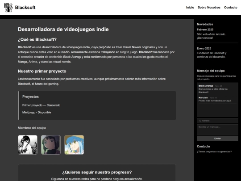Image resolution: width=241 pixels, height=181 pixels.
Task: Click the Novedades sidebar heading
Action: [205, 24]
